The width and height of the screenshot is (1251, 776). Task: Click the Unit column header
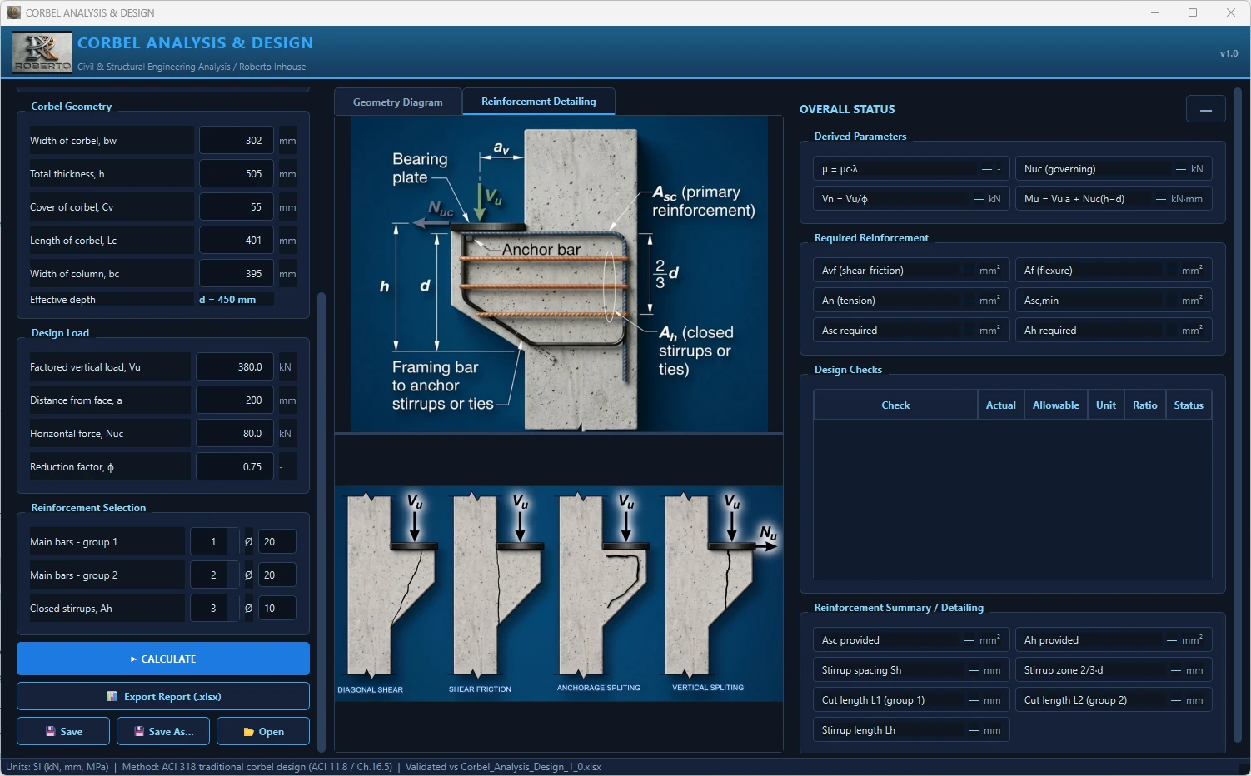pyautogui.click(x=1105, y=405)
